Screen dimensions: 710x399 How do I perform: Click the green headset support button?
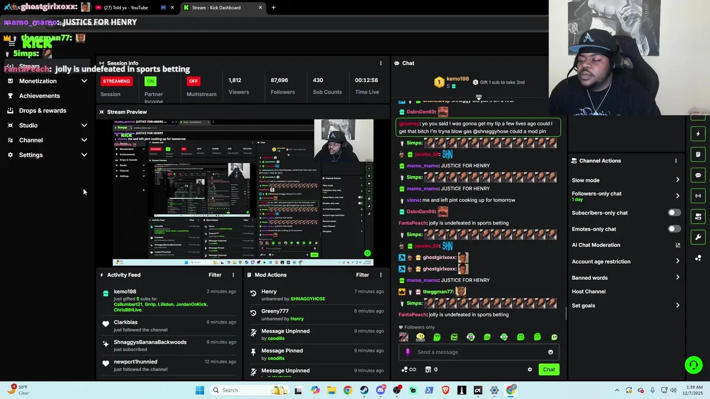(x=693, y=365)
